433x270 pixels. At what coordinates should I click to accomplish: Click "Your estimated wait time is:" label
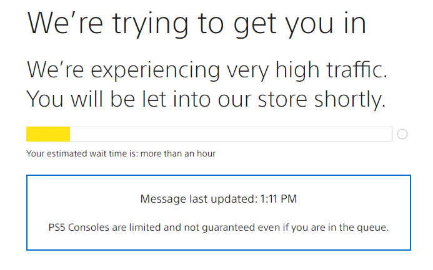(82, 153)
